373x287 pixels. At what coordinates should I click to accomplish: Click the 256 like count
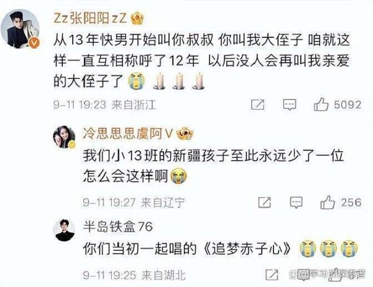coord(352,202)
